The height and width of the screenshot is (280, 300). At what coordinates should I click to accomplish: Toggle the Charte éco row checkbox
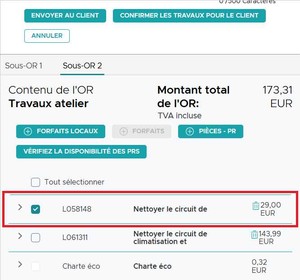click(x=36, y=266)
